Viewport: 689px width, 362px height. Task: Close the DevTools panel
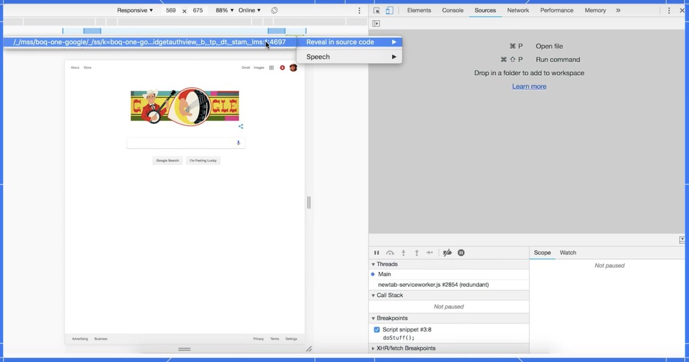(x=682, y=10)
